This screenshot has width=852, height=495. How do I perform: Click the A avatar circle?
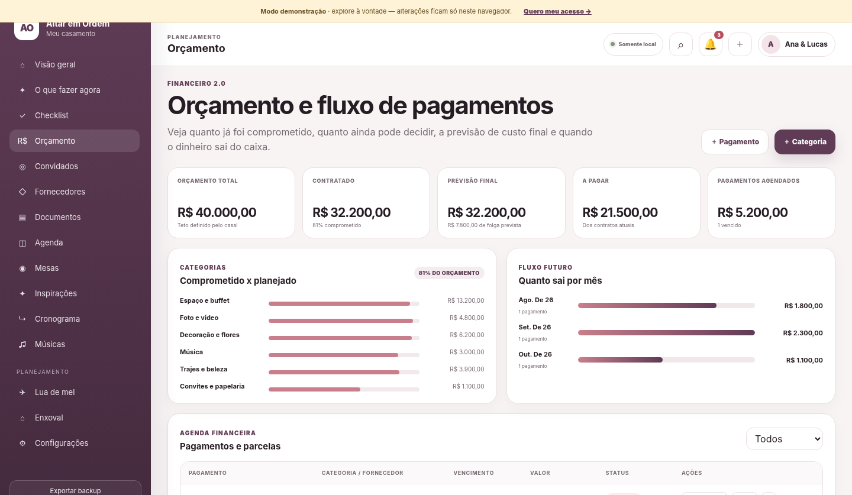pyautogui.click(x=771, y=44)
